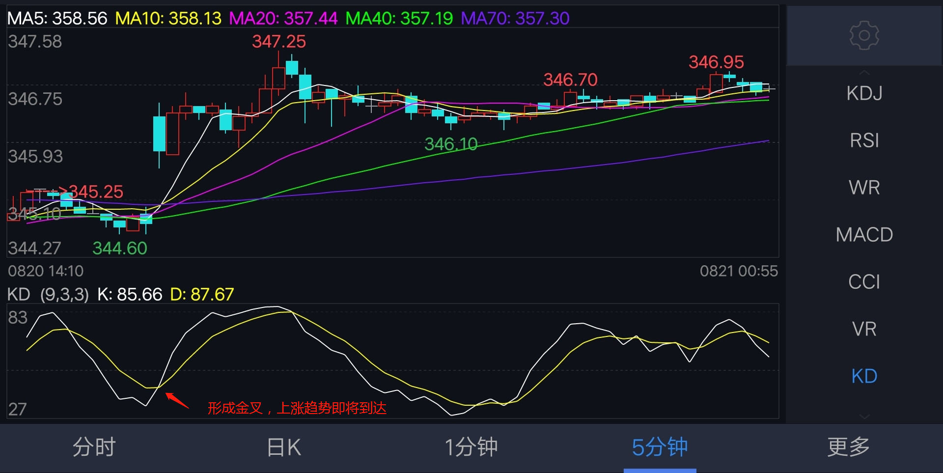The width and height of the screenshot is (943, 473).
Task: Select the VR indicator
Action: click(x=864, y=329)
